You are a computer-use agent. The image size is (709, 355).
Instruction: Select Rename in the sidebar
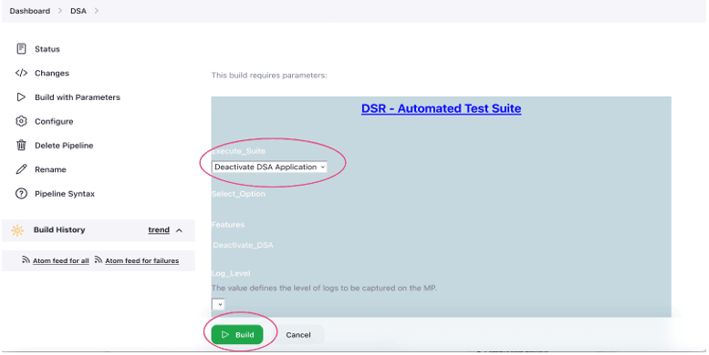[50, 169]
